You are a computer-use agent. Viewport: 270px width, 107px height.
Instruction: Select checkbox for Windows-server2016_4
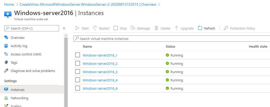point(78,80)
